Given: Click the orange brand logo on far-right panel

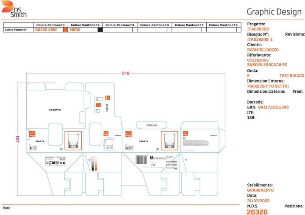Looking at the screenshot, I should tap(186, 134).
